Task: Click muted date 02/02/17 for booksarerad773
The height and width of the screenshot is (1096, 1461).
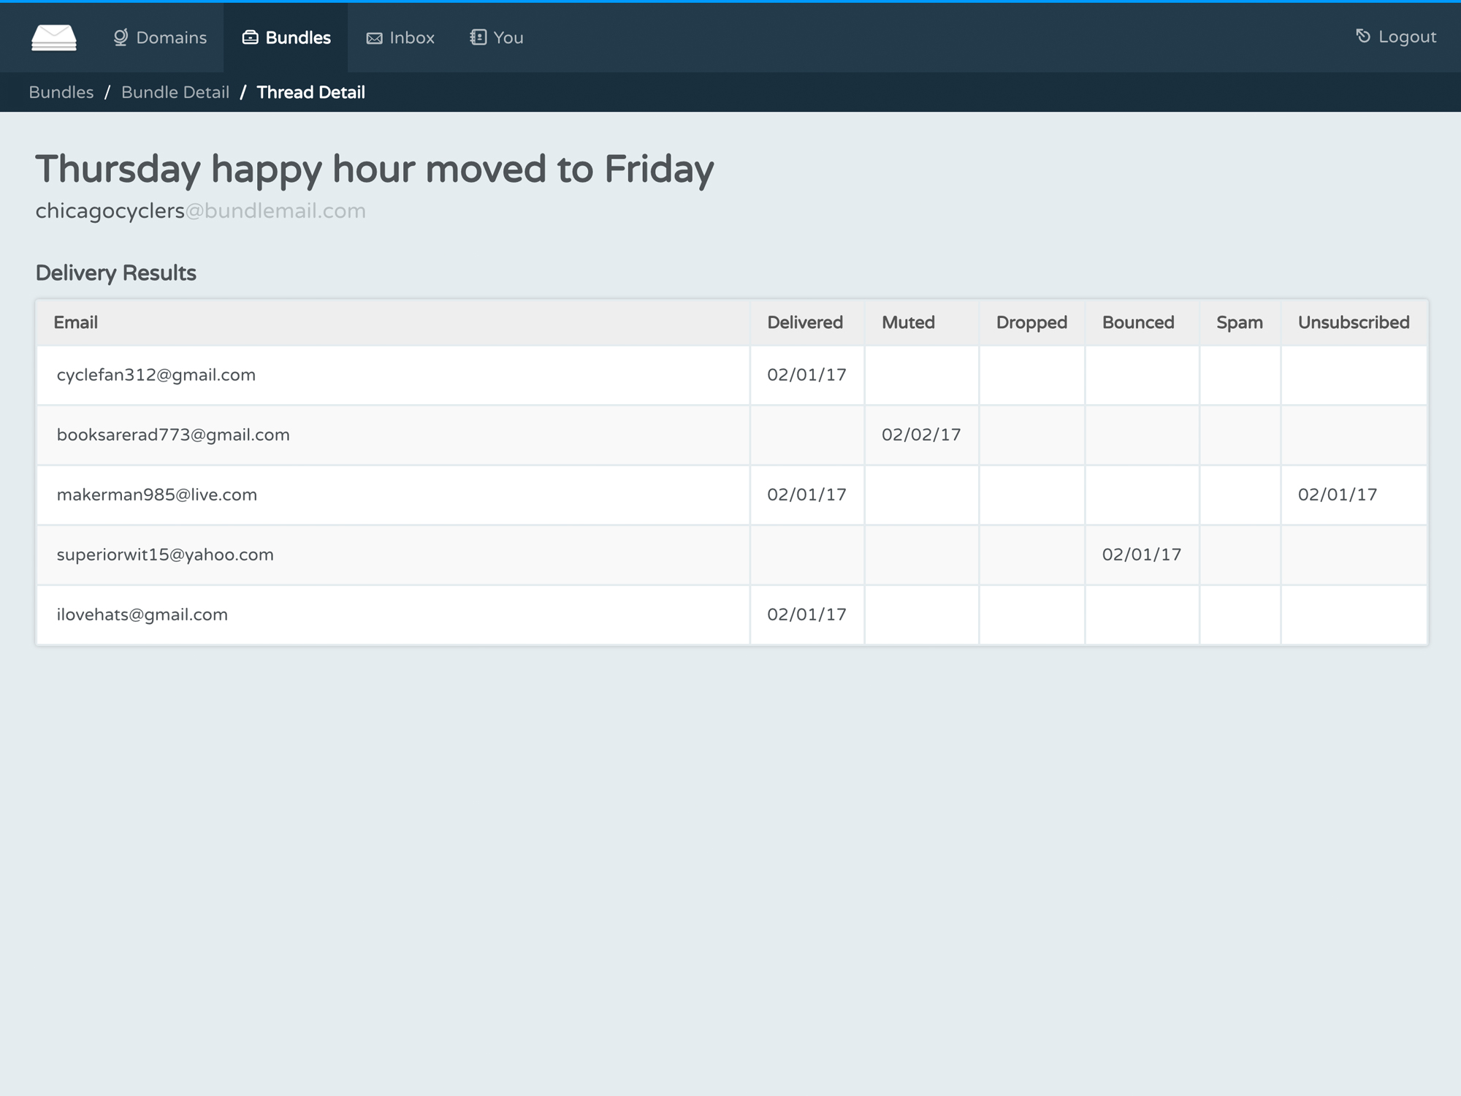Action: tap(921, 435)
